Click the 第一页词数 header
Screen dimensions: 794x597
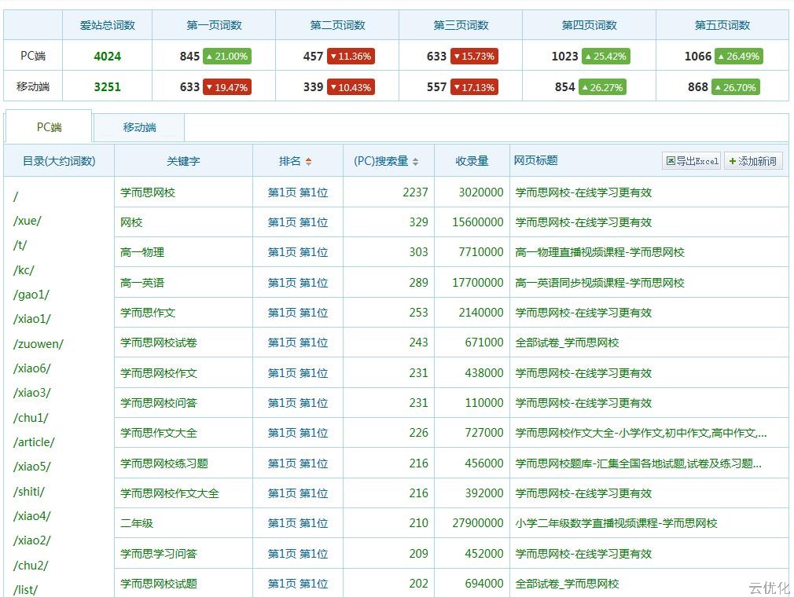[214, 25]
